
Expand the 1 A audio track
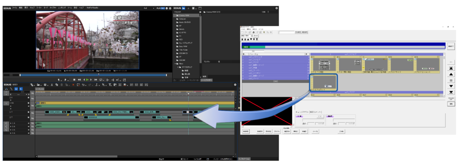[11, 124]
